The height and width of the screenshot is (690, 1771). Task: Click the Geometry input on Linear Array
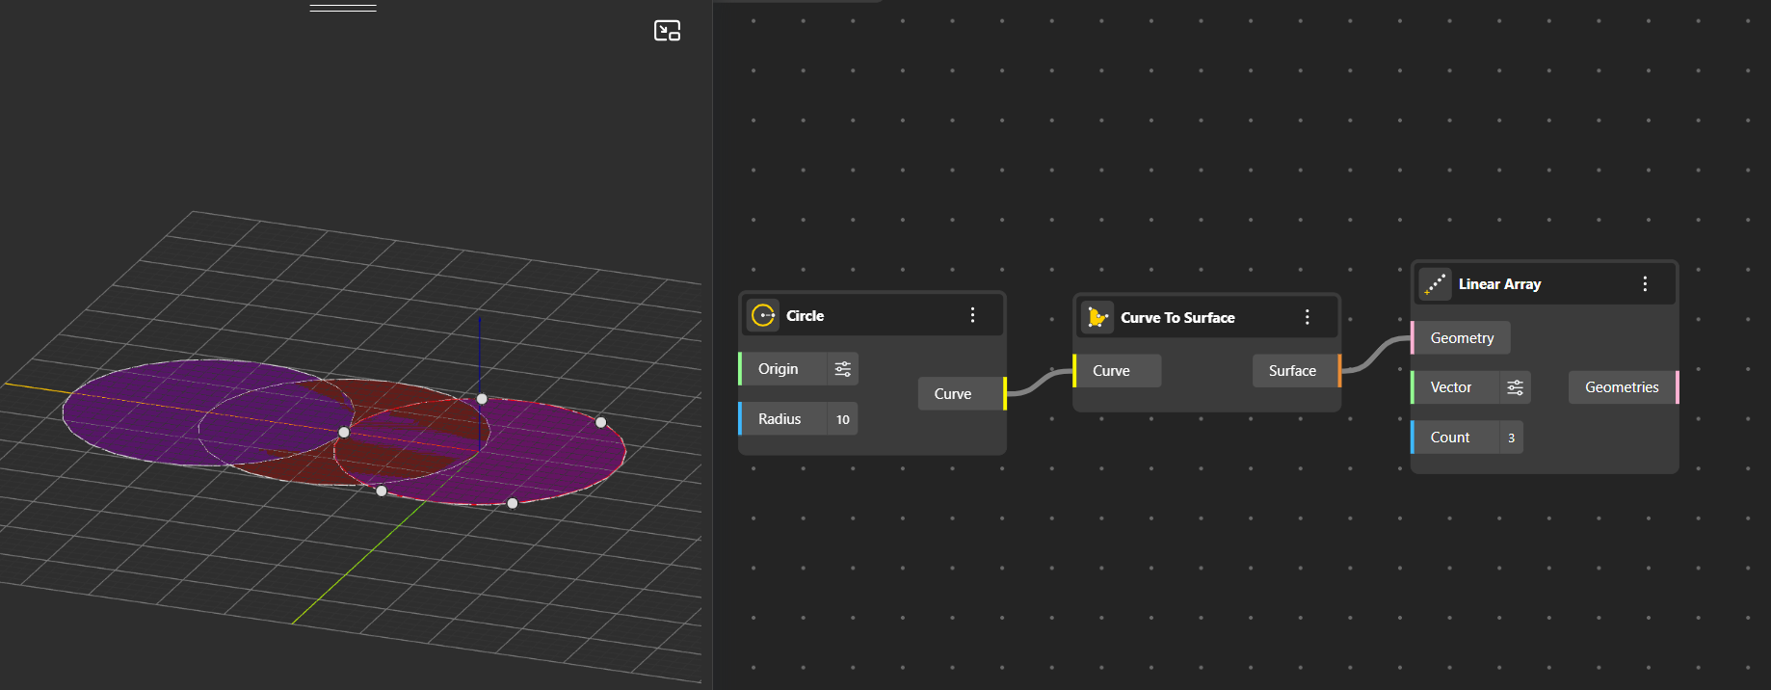click(x=1461, y=338)
